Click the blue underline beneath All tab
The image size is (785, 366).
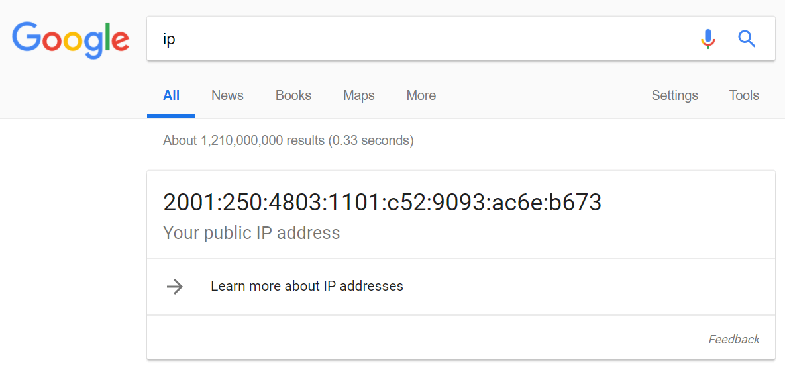point(171,116)
